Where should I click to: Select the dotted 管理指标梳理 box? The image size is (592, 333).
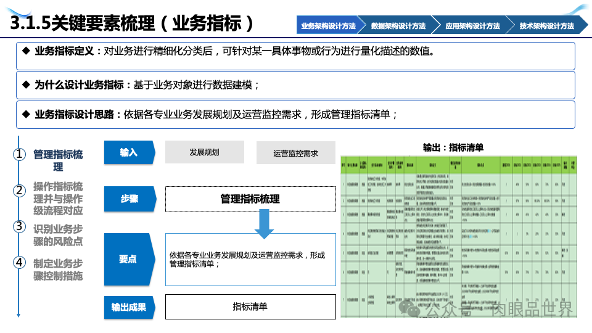(250, 199)
